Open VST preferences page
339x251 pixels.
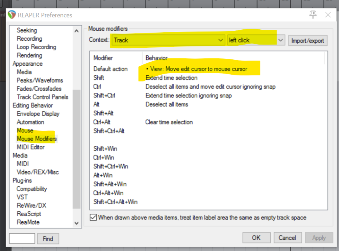[x=22, y=197]
